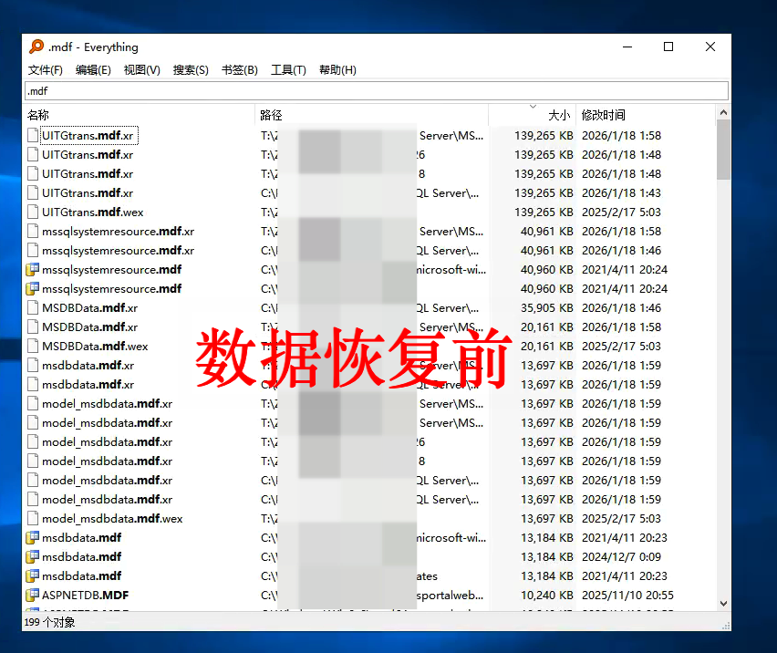The height and width of the screenshot is (653, 777).
Task: Open the 搜索(S) menu
Action: 191,70
